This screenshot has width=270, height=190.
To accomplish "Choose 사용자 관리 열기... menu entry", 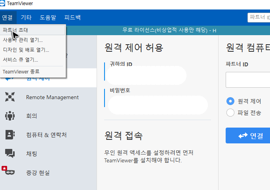I will (x=32, y=40).
